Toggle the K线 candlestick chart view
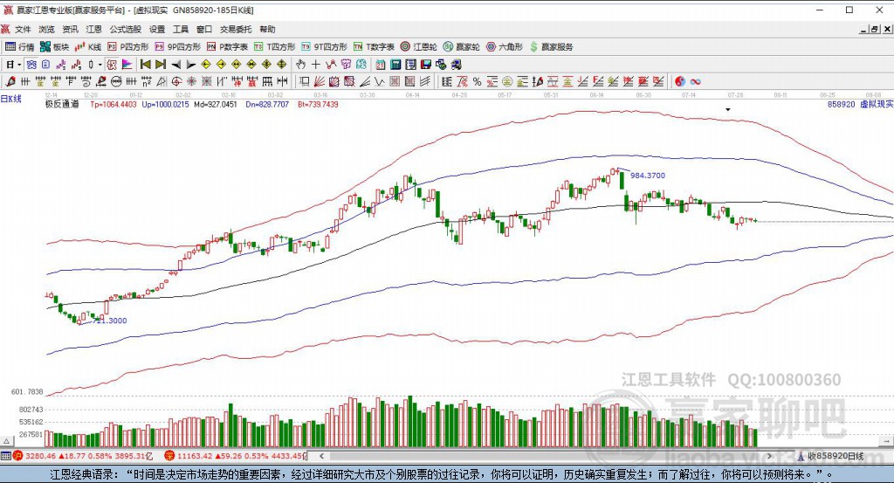The image size is (894, 483). point(88,46)
